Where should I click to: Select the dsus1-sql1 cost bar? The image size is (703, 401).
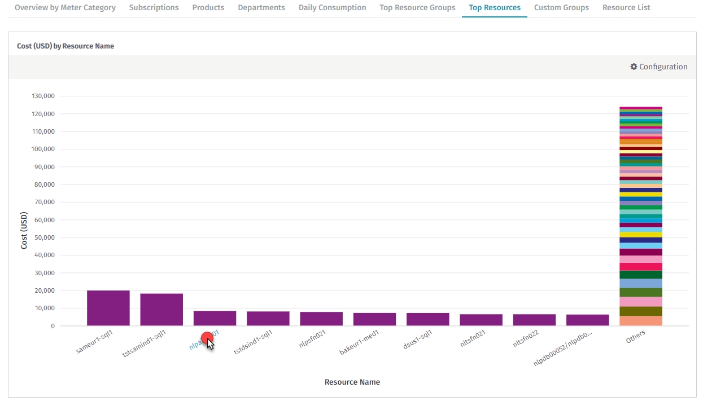[427, 319]
